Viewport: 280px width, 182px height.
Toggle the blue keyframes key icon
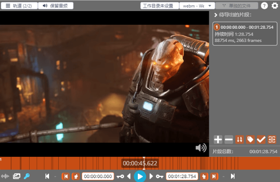(x=27, y=176)
